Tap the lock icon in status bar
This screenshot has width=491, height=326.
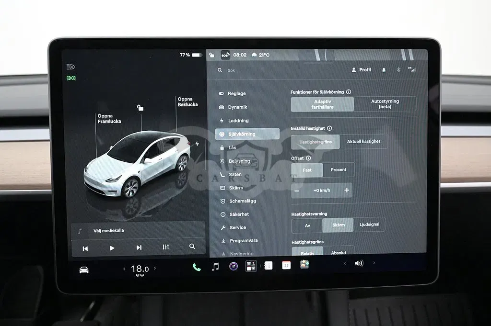point(211,55)
